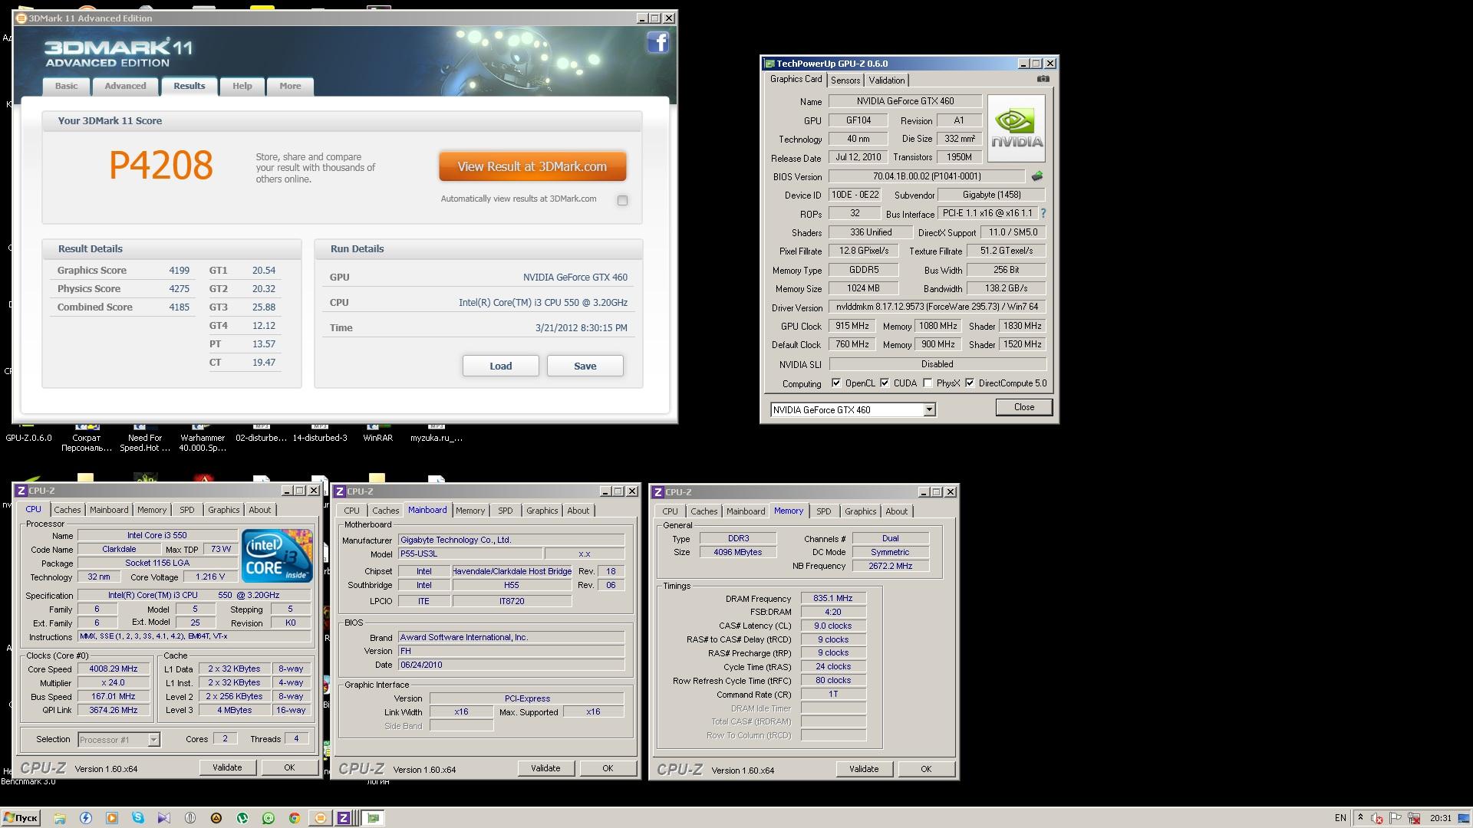
Task: Click OK in the CPU-Z Memory window
Action: pos(926,769)
